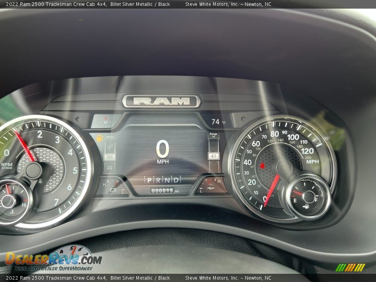
Task: Click the odometer reading 000015 mi
Action: 164,191
